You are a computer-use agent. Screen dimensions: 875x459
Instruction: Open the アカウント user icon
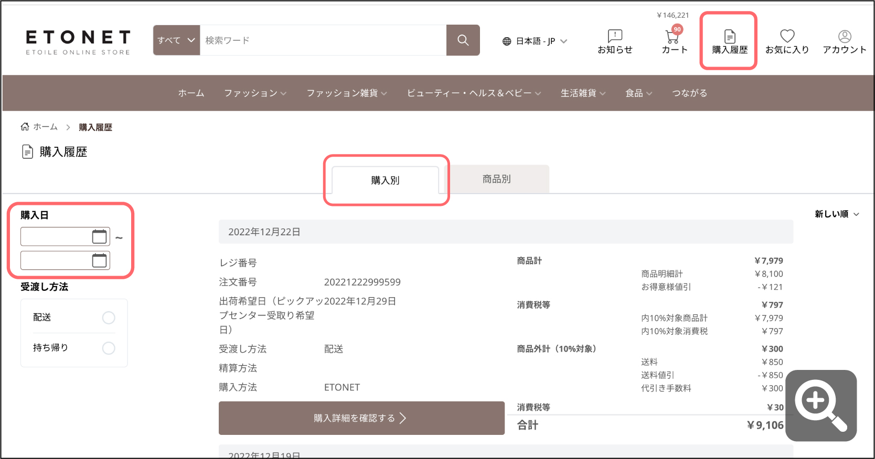845,41
